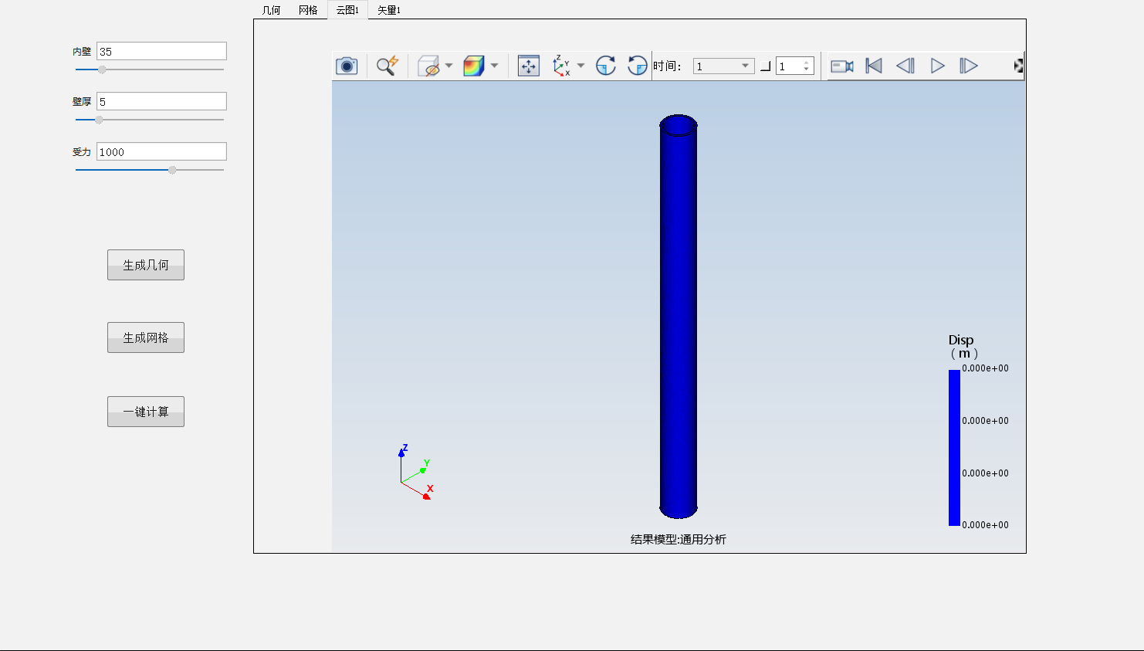Step forward one frame
Image resolution: width=1144 pixels, height=651 pixels.
(x=969, y=66)
